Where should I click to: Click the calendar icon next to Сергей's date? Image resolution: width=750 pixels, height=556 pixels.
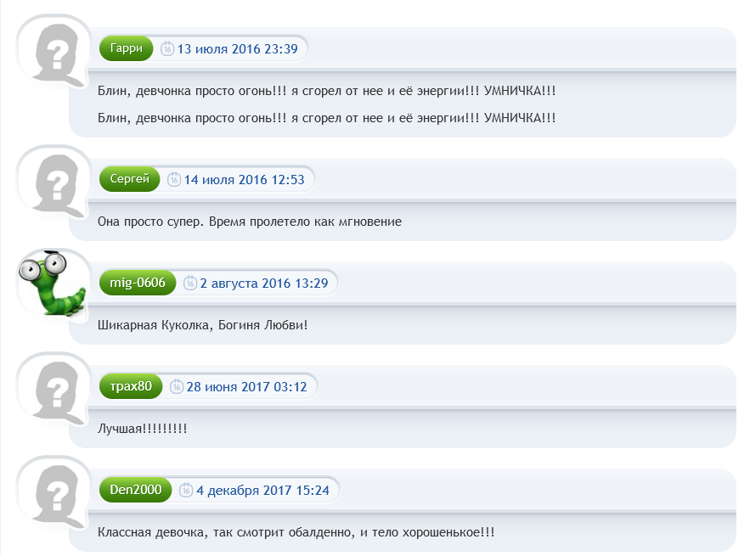click(x=174, y=179)
